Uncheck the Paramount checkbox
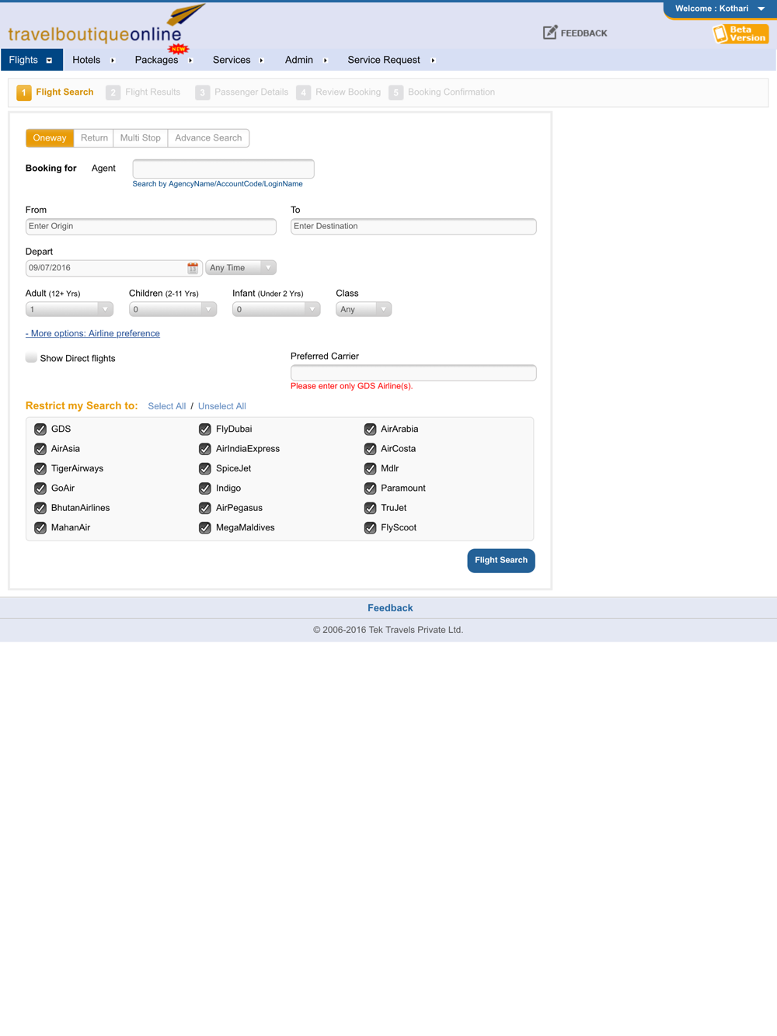Viewport: 777px width, 1036px height. 371,488
